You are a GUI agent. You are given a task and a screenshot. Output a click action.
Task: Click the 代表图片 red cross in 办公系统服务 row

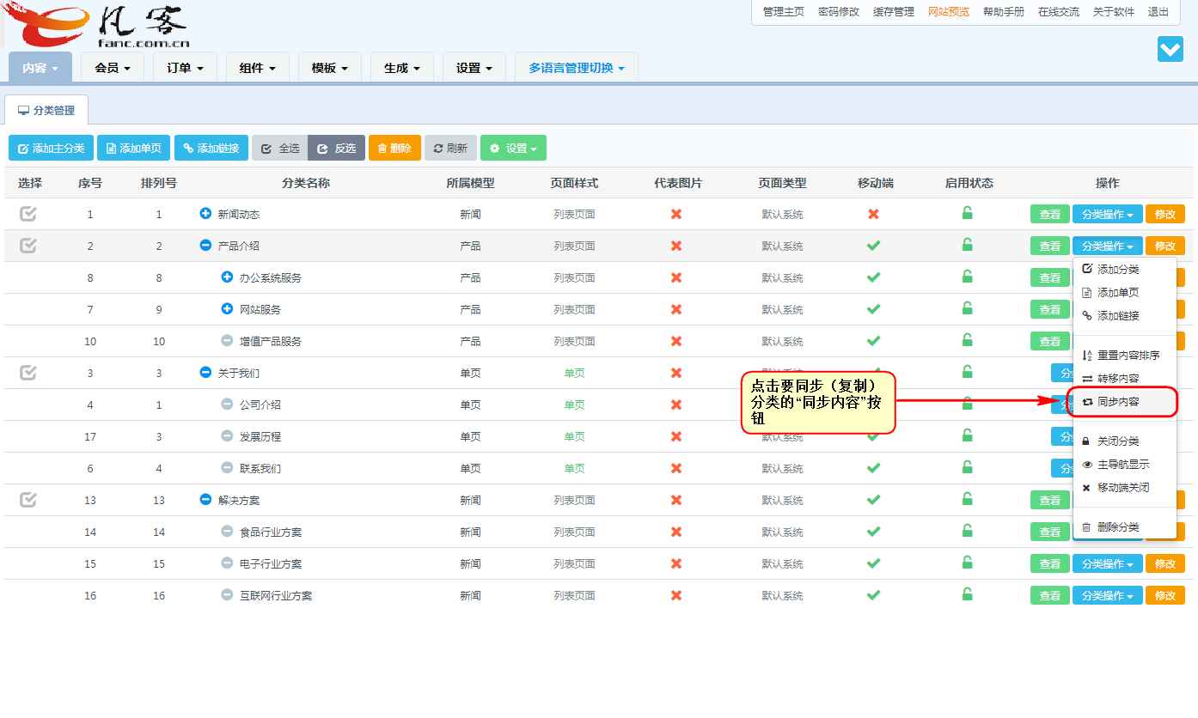click(676, 277)
